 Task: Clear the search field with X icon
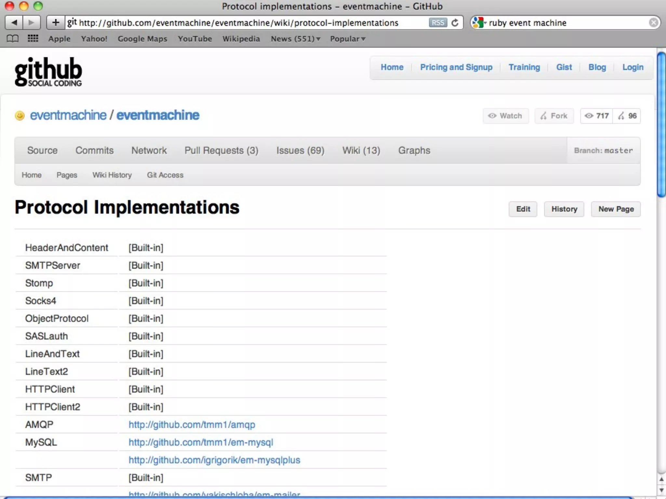(x=653, y=22)
